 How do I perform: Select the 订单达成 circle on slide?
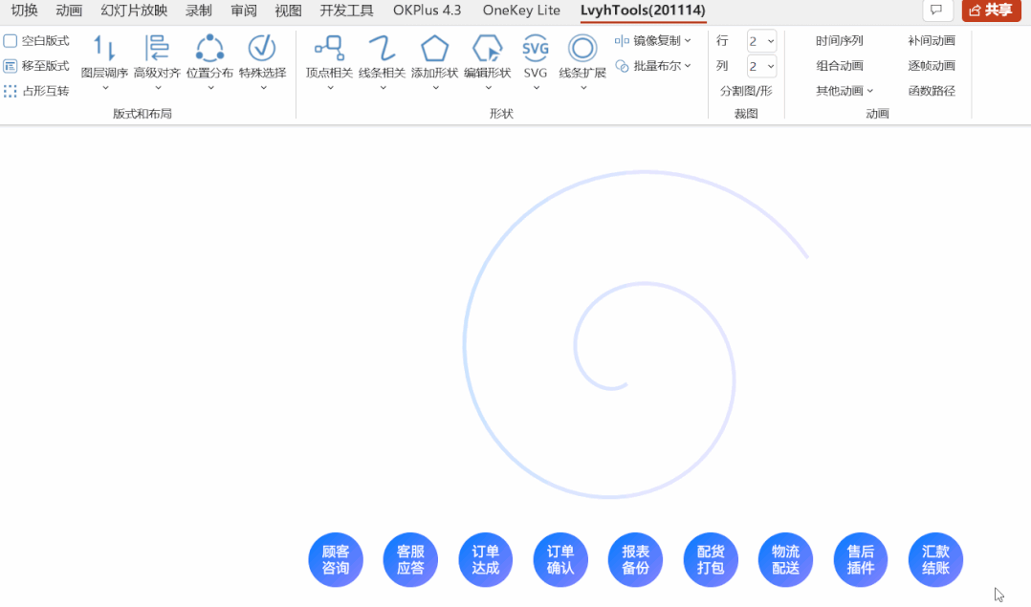coord(485,560)
